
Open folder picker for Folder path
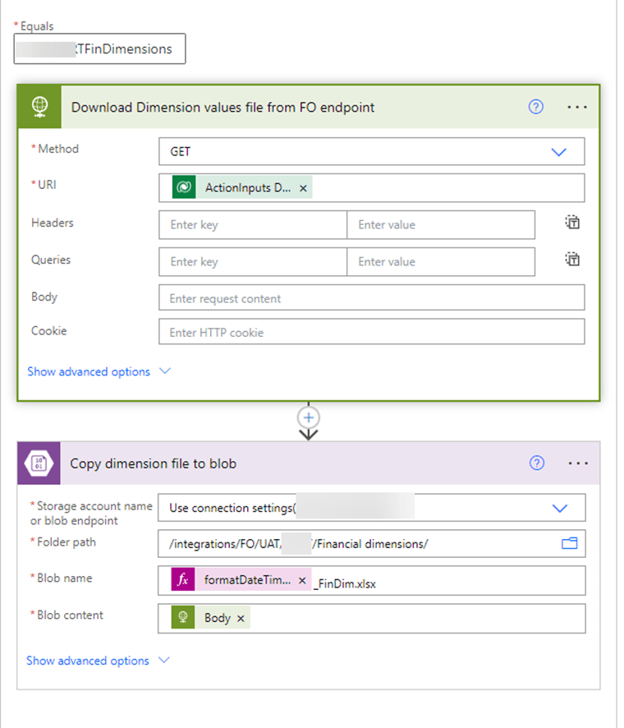coord(569,543)
